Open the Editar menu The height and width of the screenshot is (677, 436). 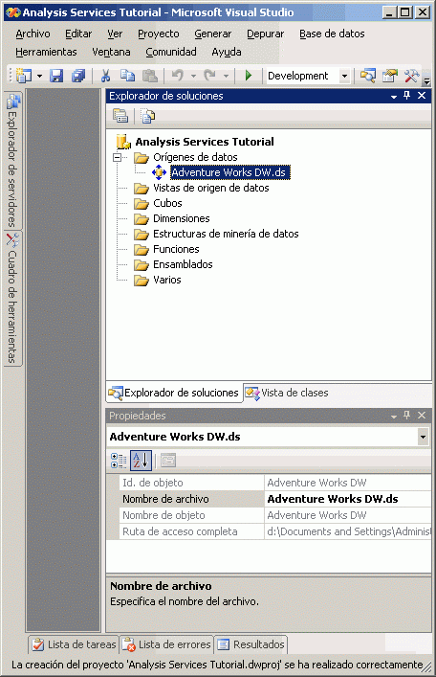[x=78, y=34]
